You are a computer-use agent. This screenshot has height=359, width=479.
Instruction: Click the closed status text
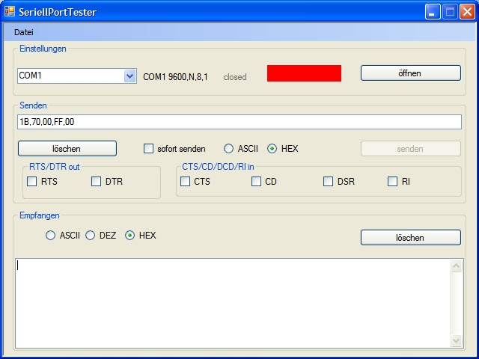coord(234,77)
